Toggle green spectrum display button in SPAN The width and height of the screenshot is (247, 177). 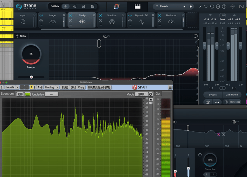coord(28,94)
